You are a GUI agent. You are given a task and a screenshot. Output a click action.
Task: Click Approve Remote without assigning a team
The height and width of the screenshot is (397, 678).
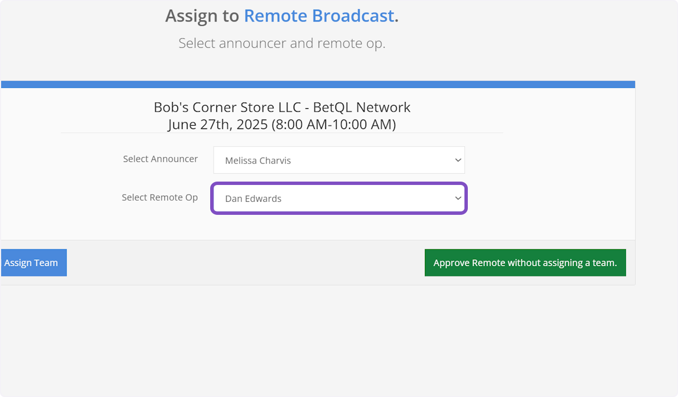pyautogui.click(x=525, y=263)
